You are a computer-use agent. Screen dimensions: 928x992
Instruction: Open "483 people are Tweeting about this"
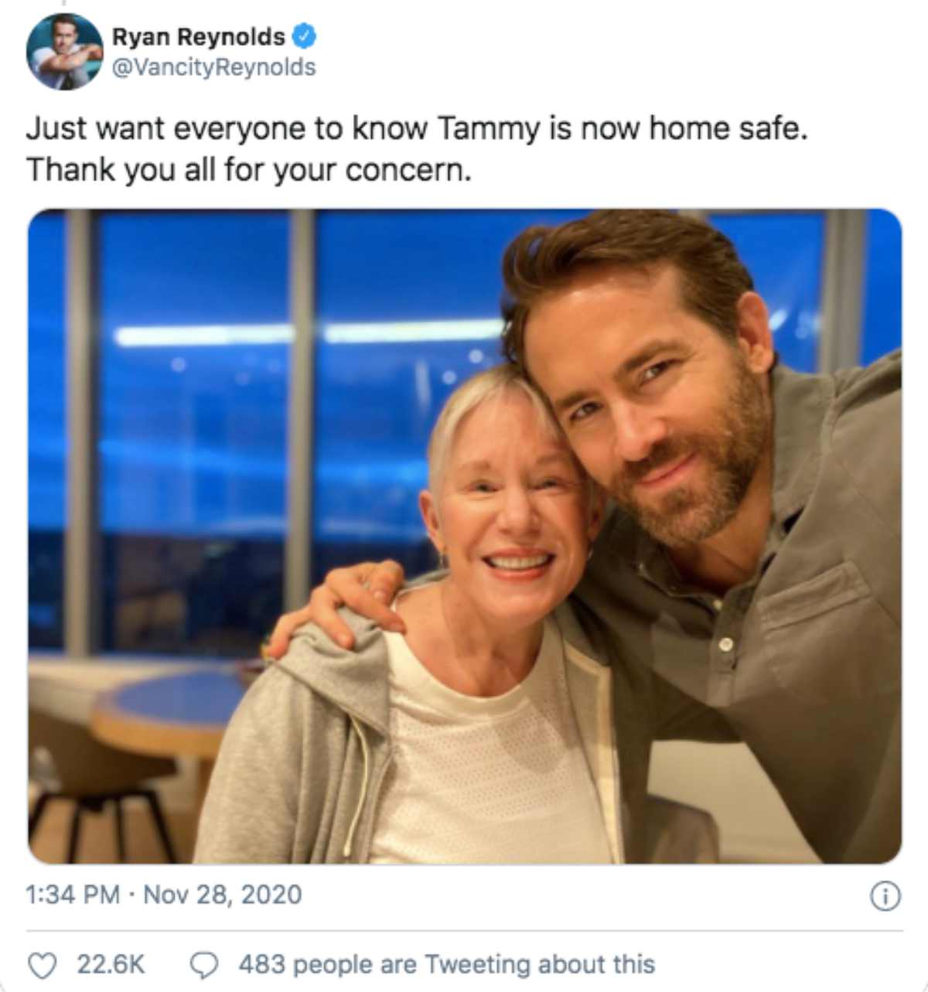(446, 964)
